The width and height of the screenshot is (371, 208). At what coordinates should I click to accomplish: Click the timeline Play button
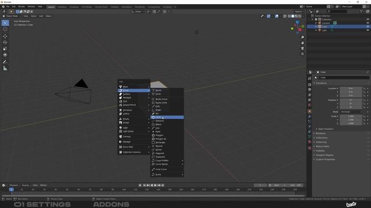click(155, 185)
